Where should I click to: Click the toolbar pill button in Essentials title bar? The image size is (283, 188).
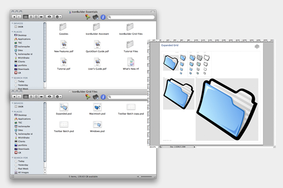point(153,12)
